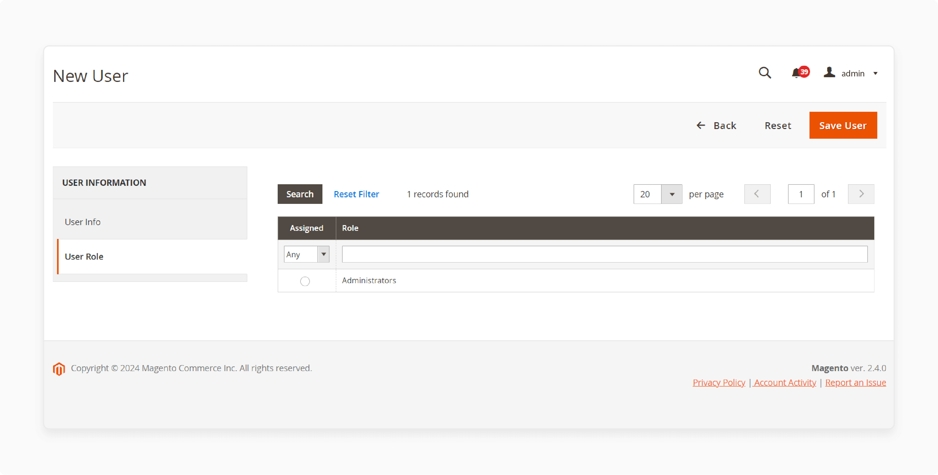Screen dimensions: 938x475
Task: Run the role grid Search
Action: 300,194
